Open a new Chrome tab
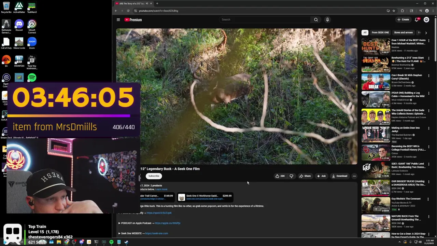Screen dimensions: 437x246 coord(157,3)
